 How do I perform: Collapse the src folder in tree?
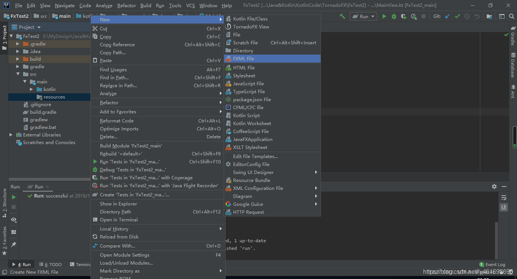coord(17,74)
